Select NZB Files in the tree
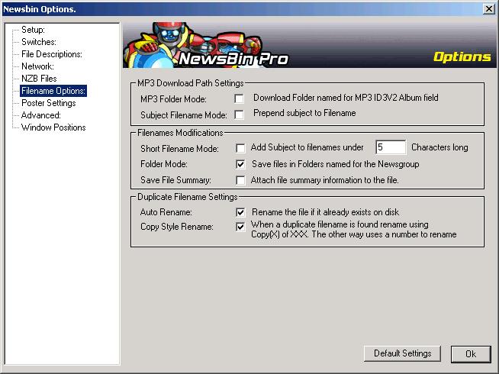 pyautogui.click(x=39, y=79)
